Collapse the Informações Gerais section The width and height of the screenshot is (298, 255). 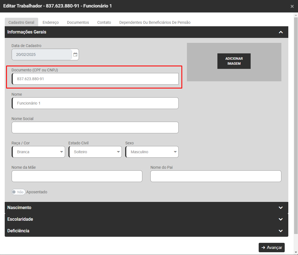[281, 32]
